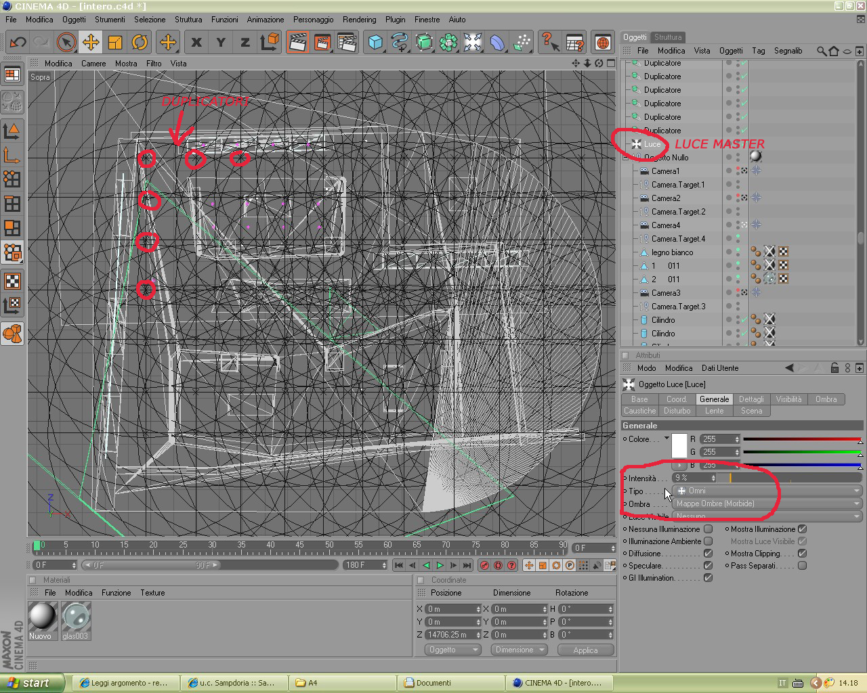Toggle visibility dots of Camera1
The height and width of the screenshot is (693, 867).
(738, 171)
